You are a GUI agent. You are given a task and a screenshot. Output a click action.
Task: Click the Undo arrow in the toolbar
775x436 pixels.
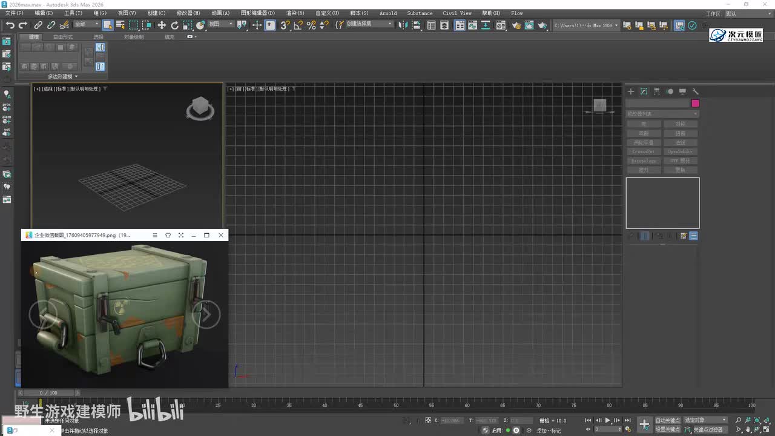(x=10, y=25)
